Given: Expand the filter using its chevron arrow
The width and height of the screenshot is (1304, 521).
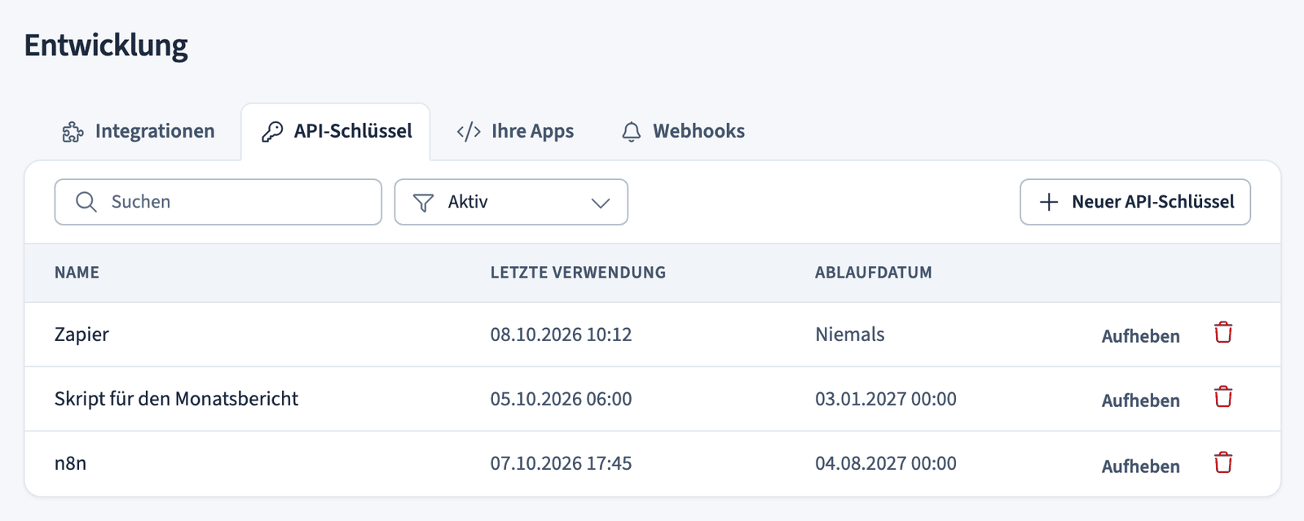Looking at the screenshot, I should pos(601,203).
